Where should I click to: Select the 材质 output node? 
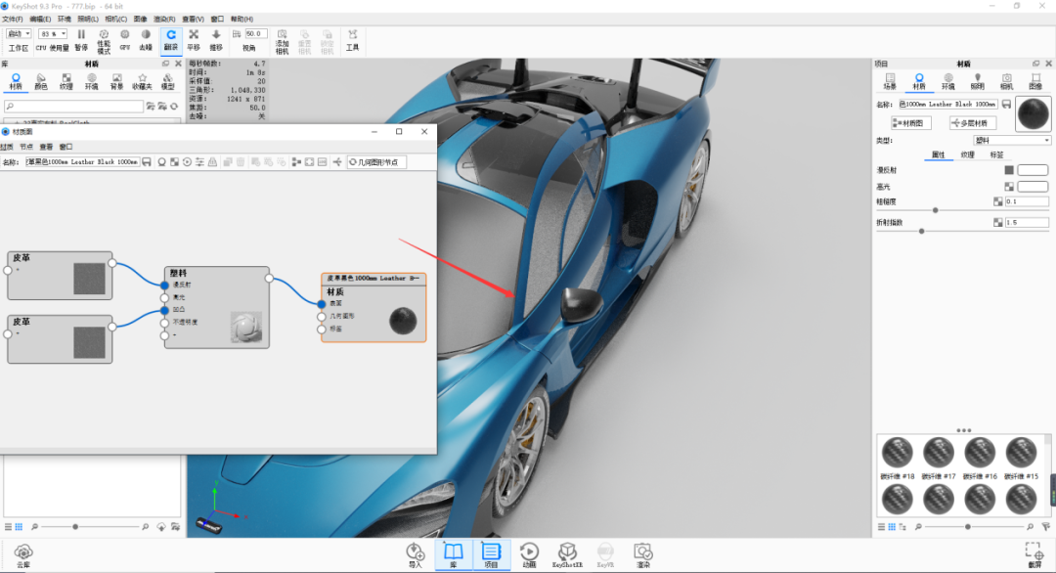[374, 308]
